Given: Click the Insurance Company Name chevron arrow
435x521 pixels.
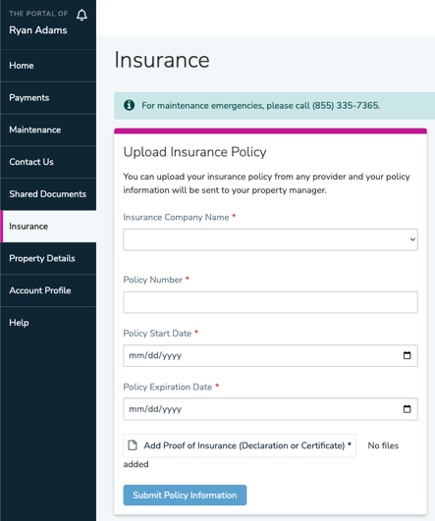Looking at the screenshot, I should pyautogui.click(x=412, y=239).
